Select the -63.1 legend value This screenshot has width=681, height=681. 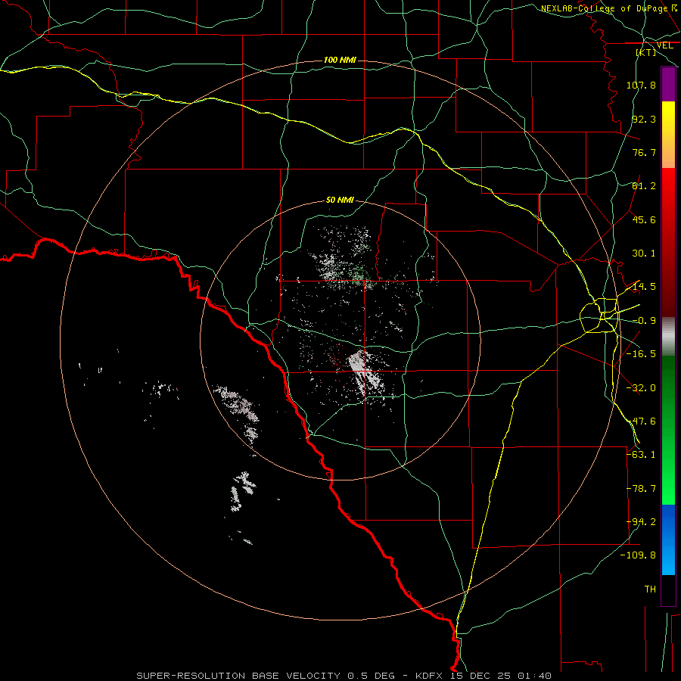(641, 455)
